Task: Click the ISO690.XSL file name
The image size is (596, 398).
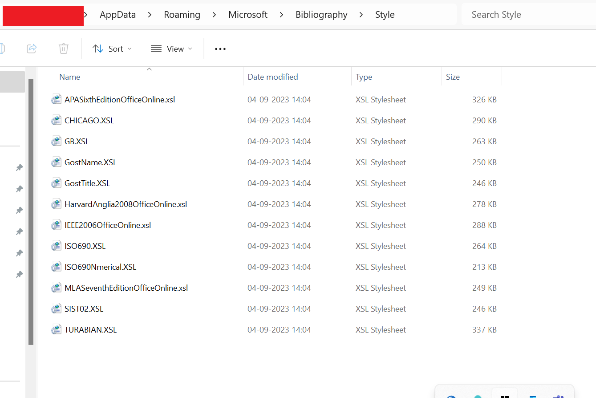Action: point(85,246)
